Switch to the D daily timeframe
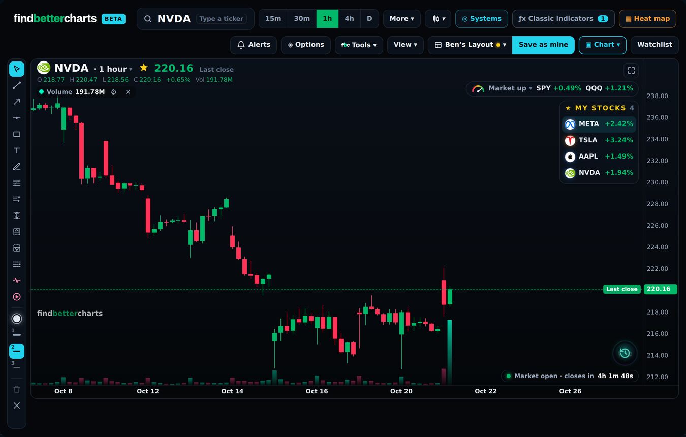The image size is (686, 437). pyautogui.click(x=369, y=19)
